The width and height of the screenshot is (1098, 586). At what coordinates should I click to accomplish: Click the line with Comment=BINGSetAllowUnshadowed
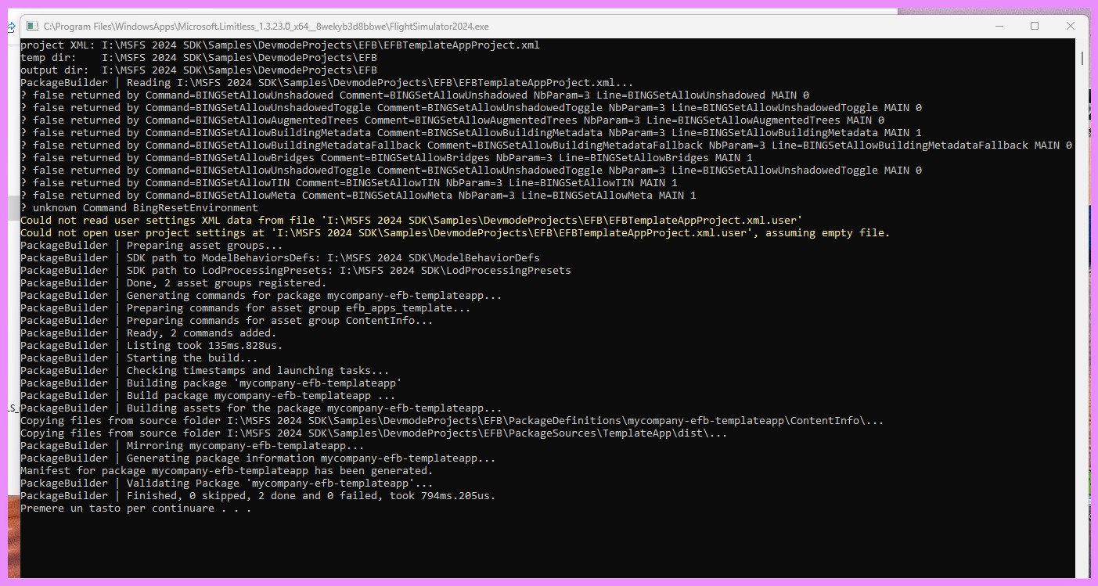coord(415,95)
